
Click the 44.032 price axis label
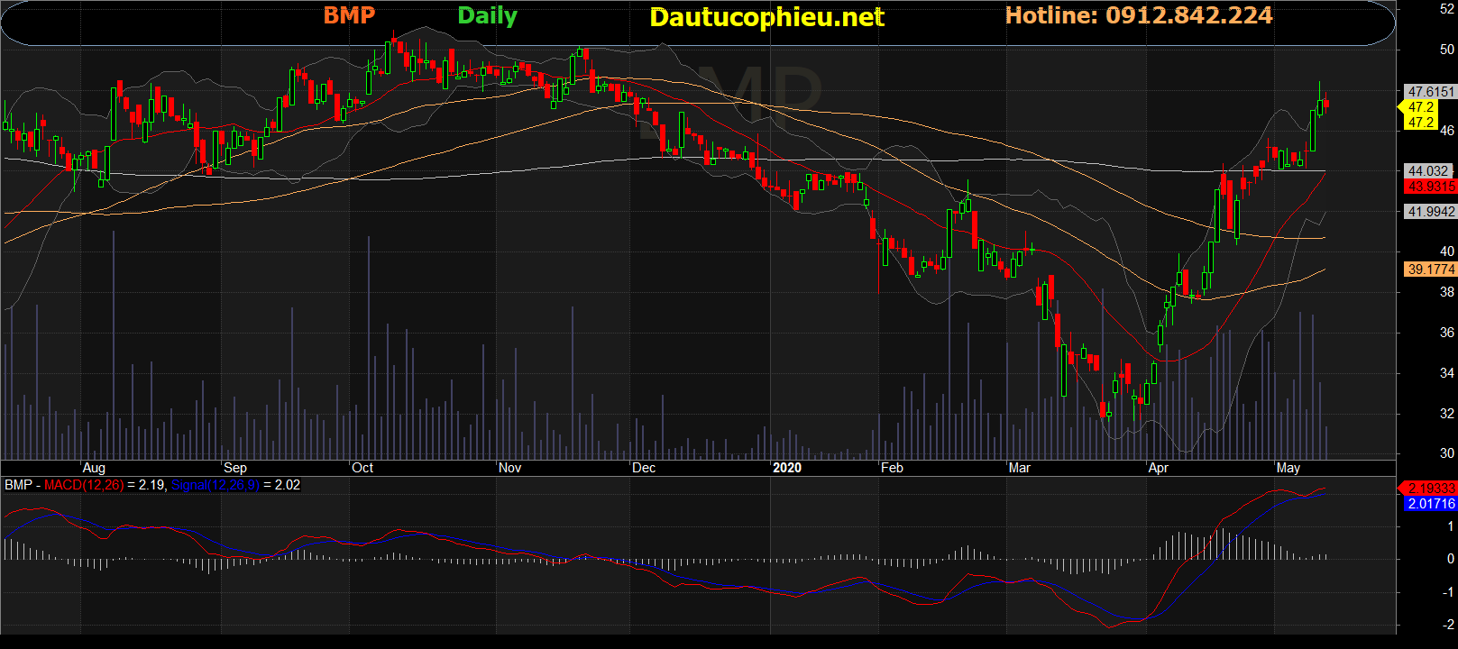(x=1428, y=170)
